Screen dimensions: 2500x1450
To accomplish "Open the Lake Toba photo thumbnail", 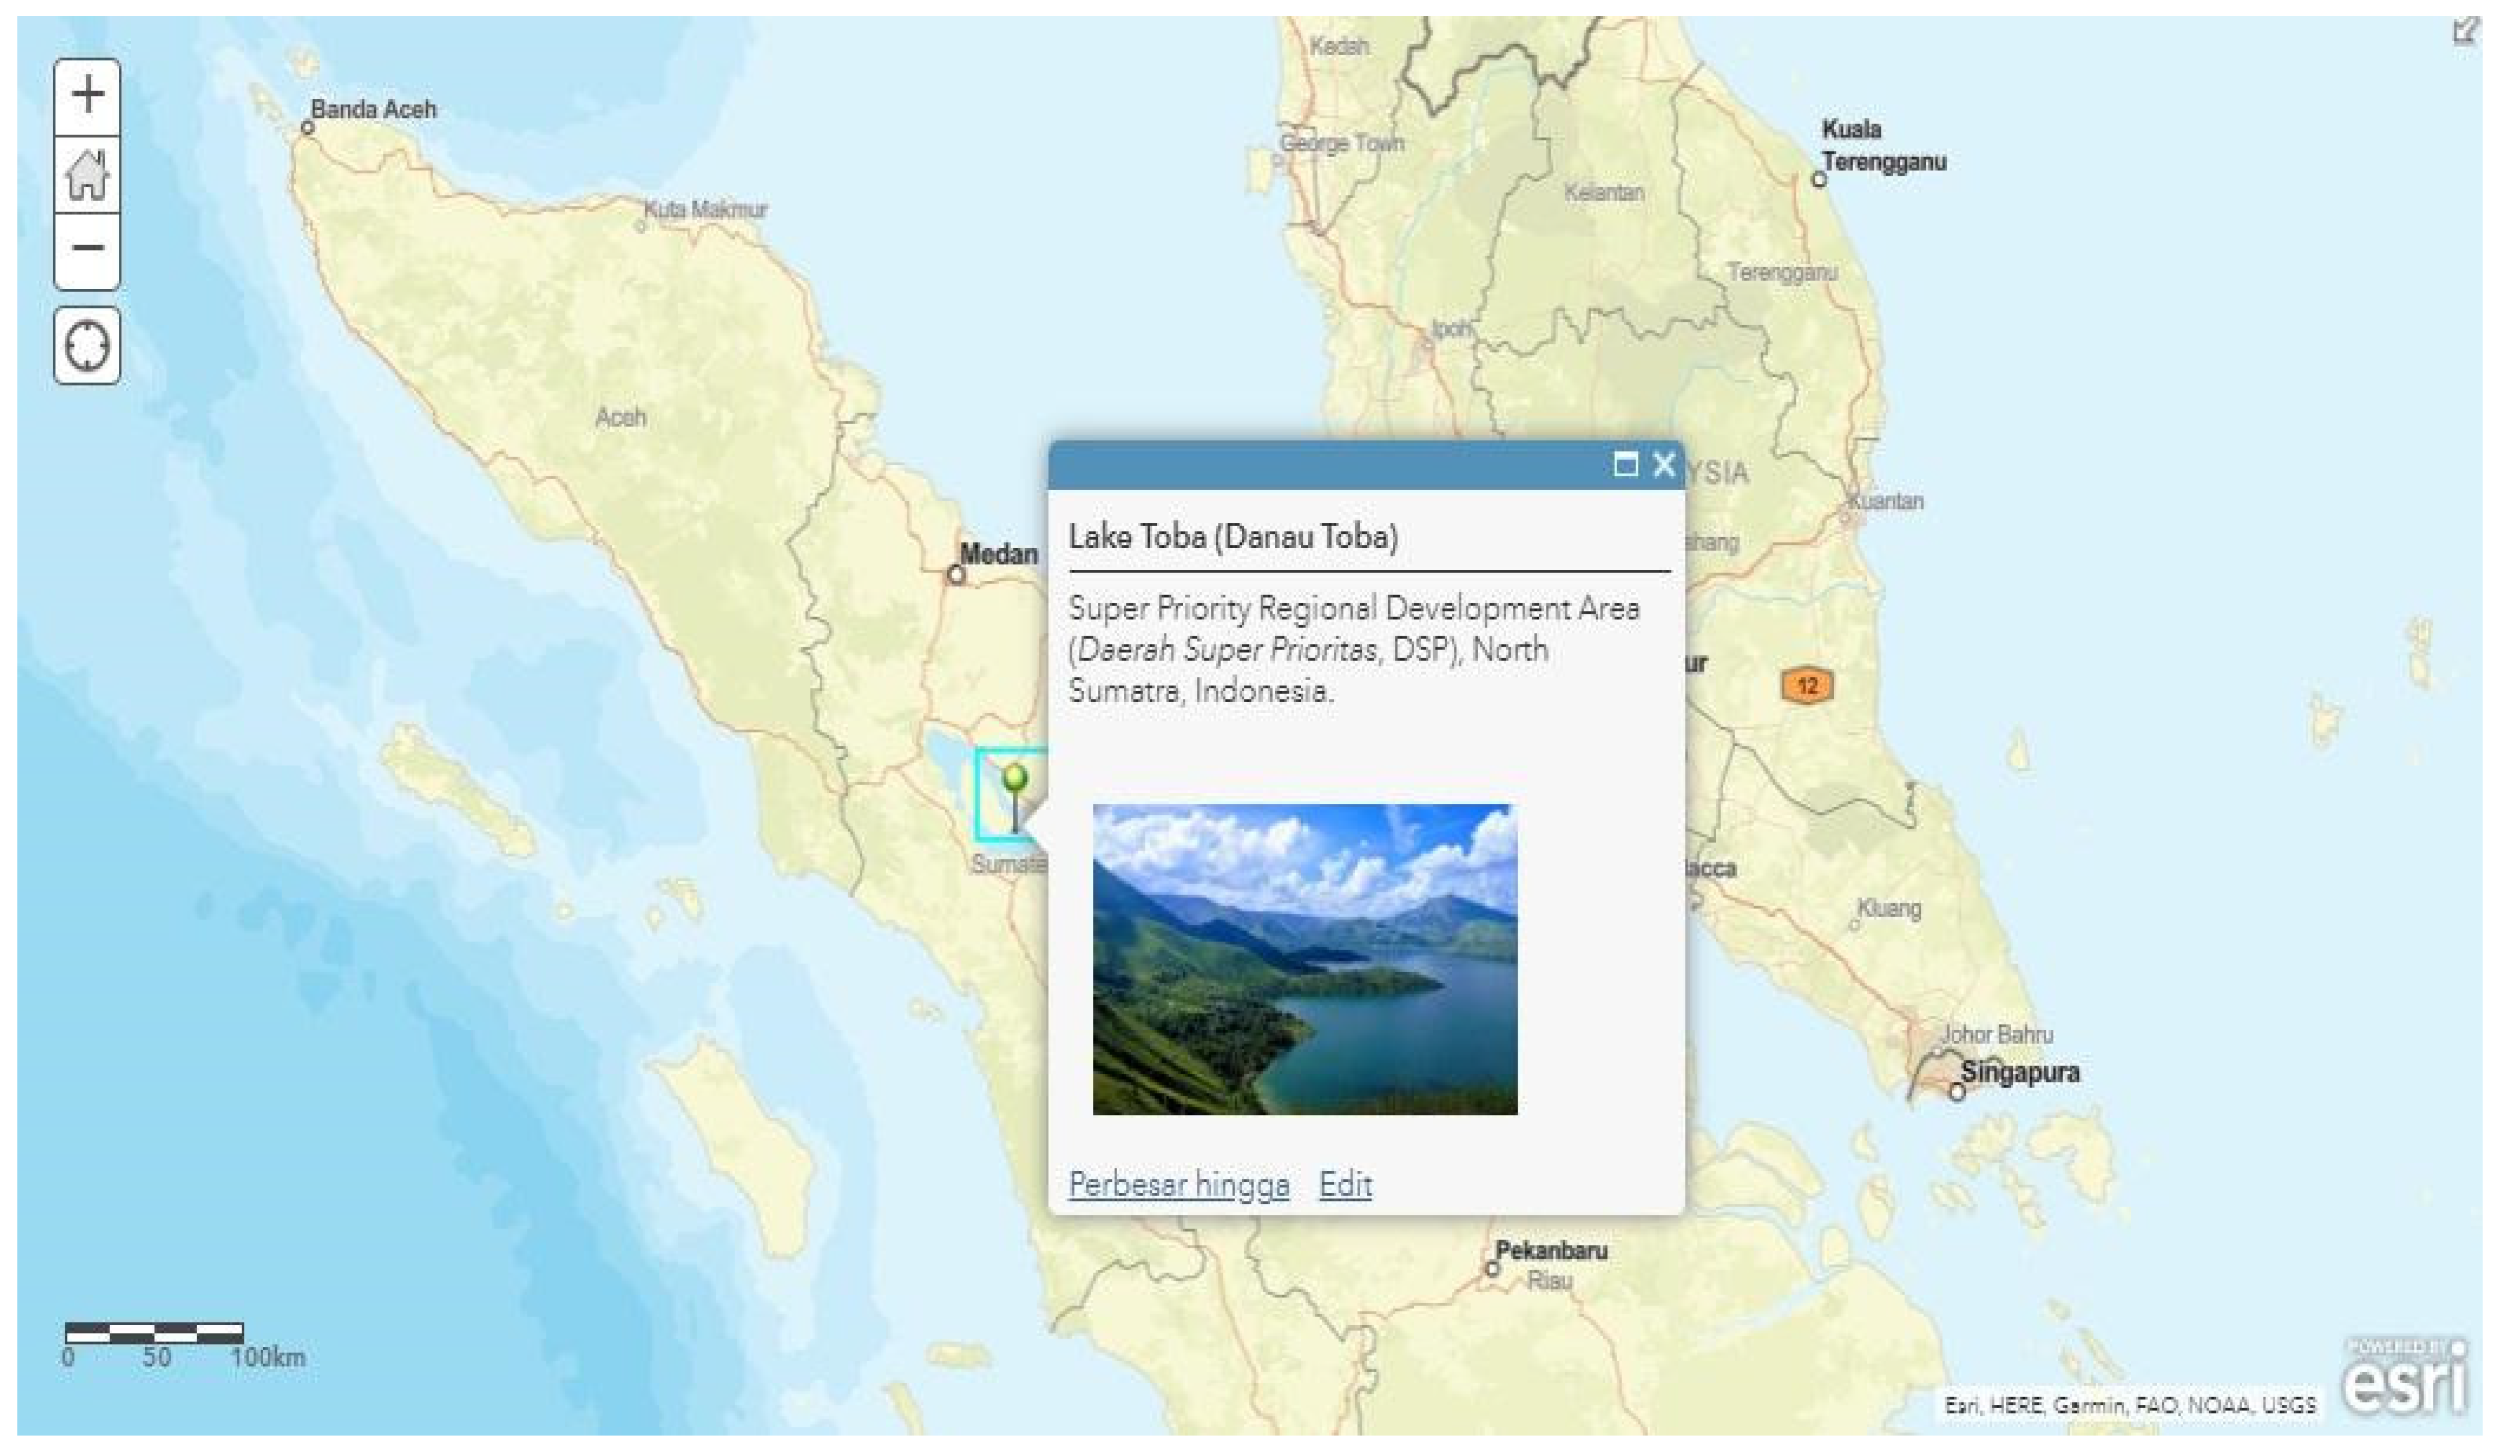I will coord(1304,959).
